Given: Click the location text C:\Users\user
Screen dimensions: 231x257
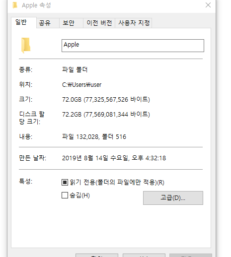Looking at the screenshot, I should pos(81,85).
